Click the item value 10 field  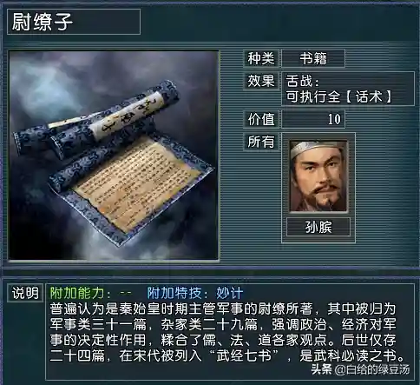(313, 119)
